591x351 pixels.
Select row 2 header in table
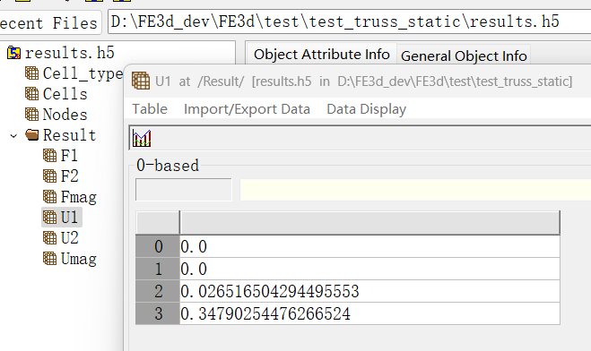coord(158,291)
